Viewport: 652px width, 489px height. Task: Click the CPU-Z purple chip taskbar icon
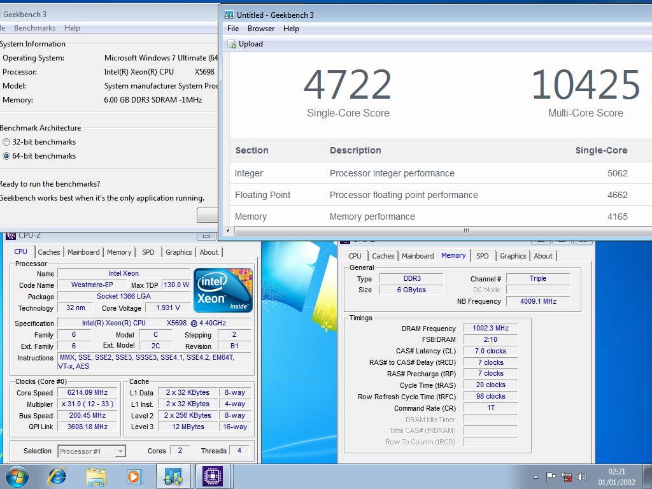[x=211, y=476]
